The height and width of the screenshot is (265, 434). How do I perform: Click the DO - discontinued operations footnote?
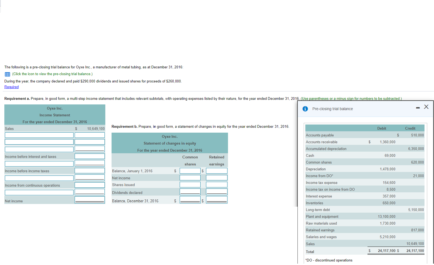[x=329, y=260]
